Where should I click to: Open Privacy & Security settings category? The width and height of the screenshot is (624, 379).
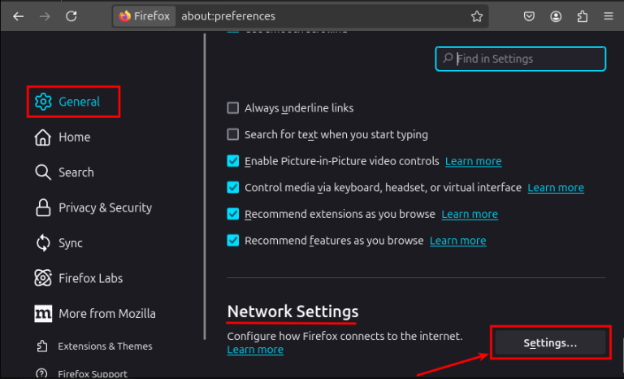pos(105,207)
